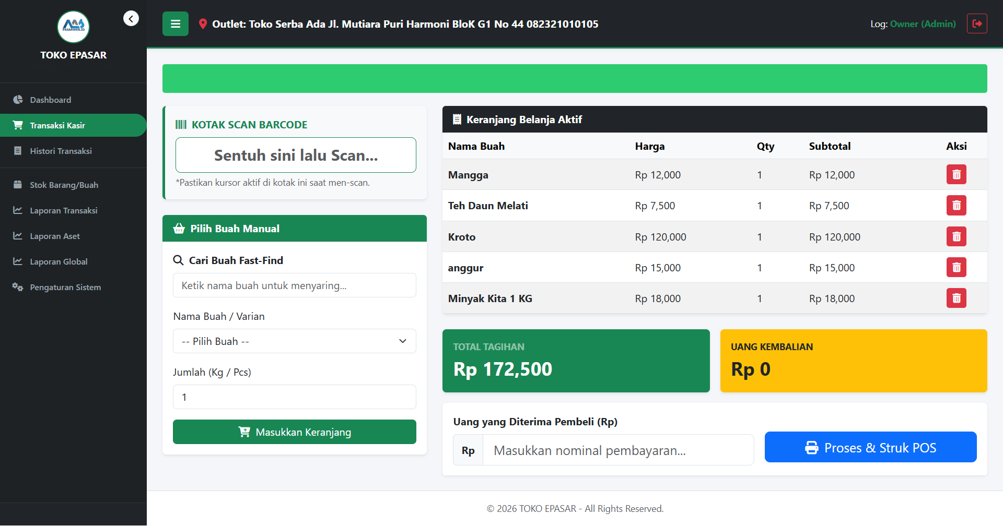Click the Pengaturan Sistem gears icon
1003x526 pixels.
pos(18,287)
